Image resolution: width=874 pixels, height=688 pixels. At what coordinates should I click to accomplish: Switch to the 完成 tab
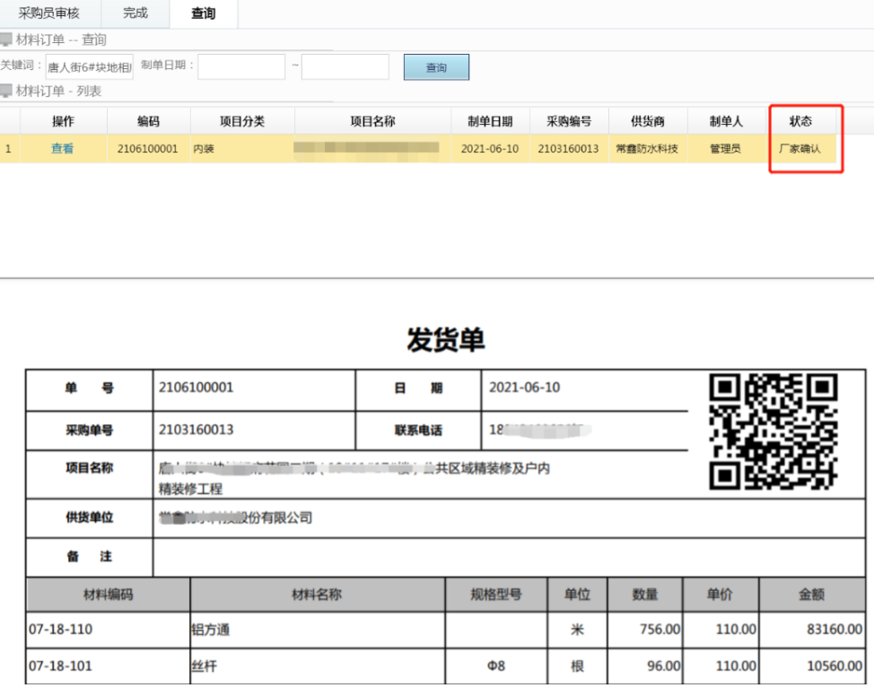point(135,13)
